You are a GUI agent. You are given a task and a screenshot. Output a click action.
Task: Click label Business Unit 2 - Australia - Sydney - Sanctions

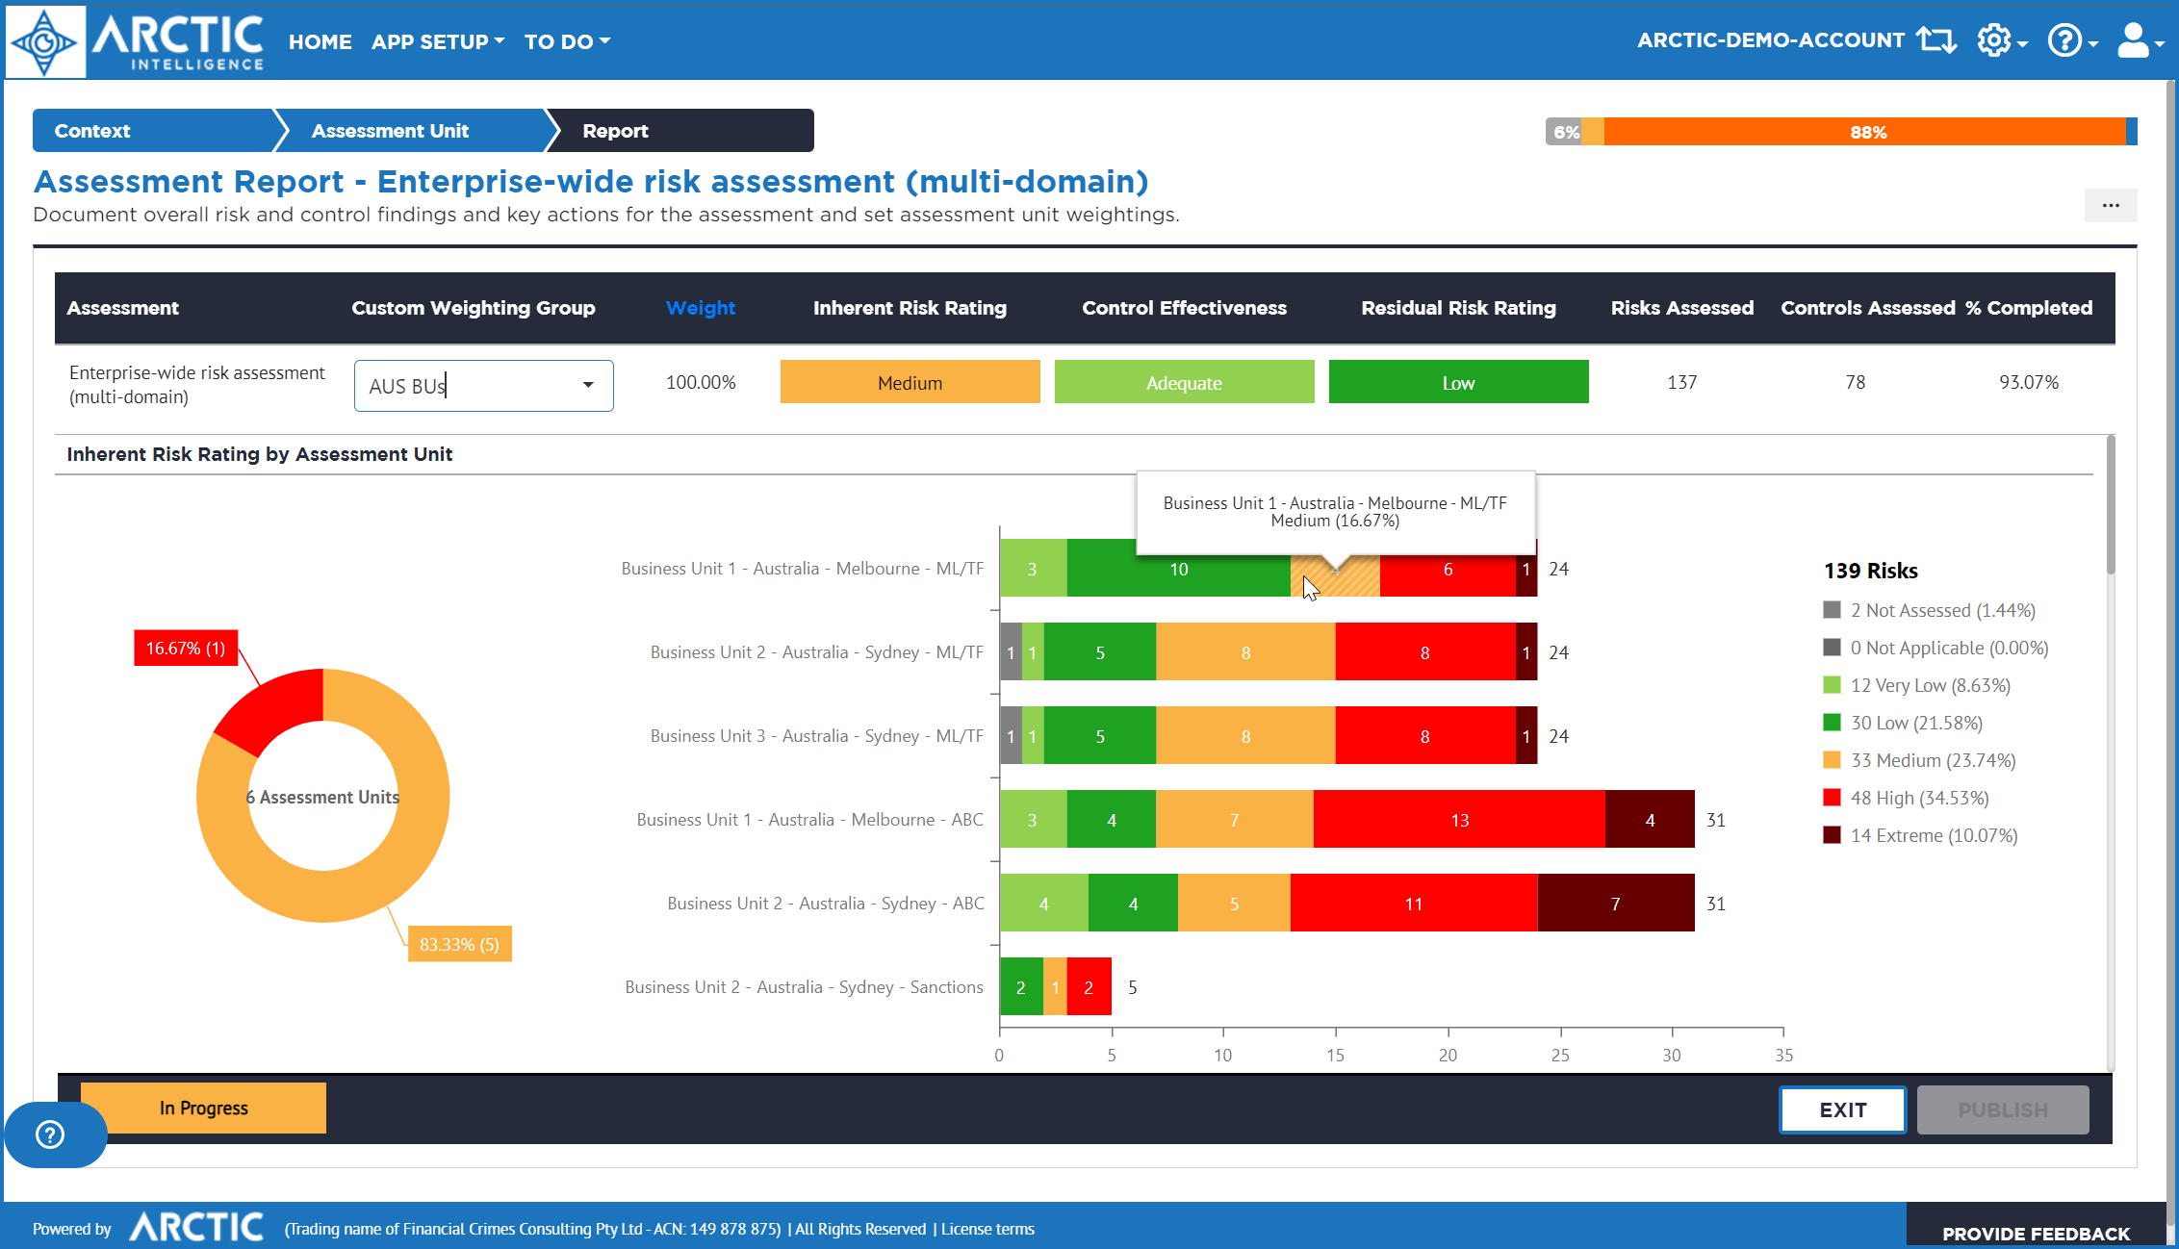tap(804, 987)
